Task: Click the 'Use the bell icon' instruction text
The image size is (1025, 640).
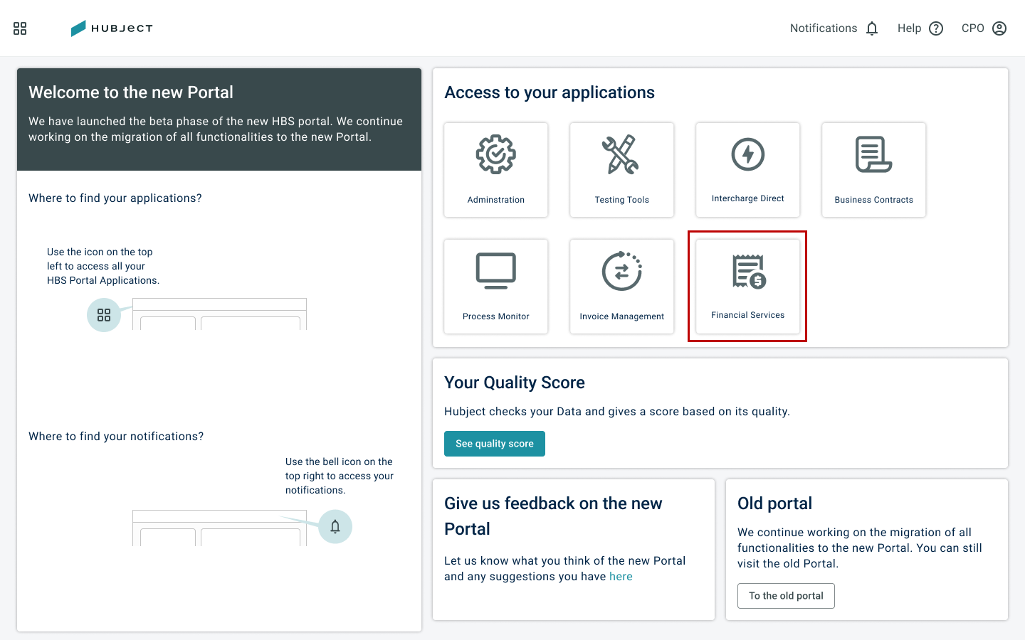Action: pyautogui.click(x=340, y=476)
